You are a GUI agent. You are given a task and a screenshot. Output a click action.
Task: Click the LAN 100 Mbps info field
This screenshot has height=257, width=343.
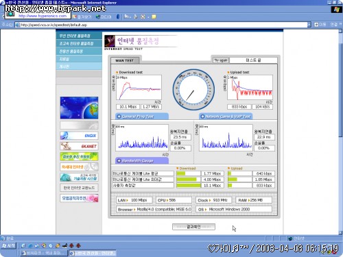(x=134, y=200)
